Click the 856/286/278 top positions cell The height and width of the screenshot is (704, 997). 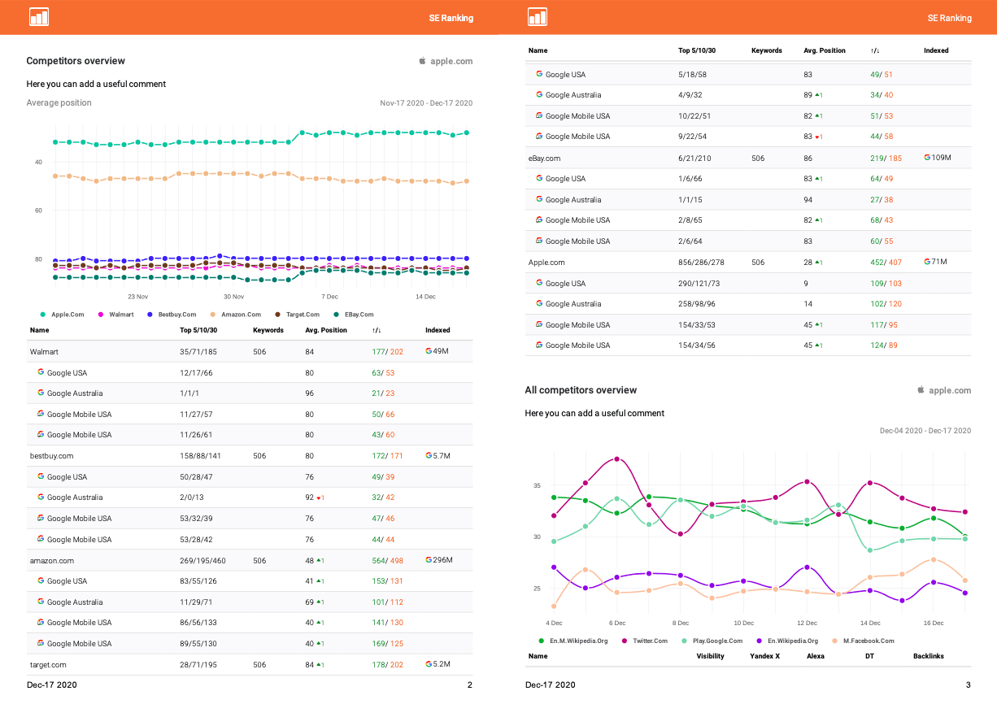click(701, 263)
